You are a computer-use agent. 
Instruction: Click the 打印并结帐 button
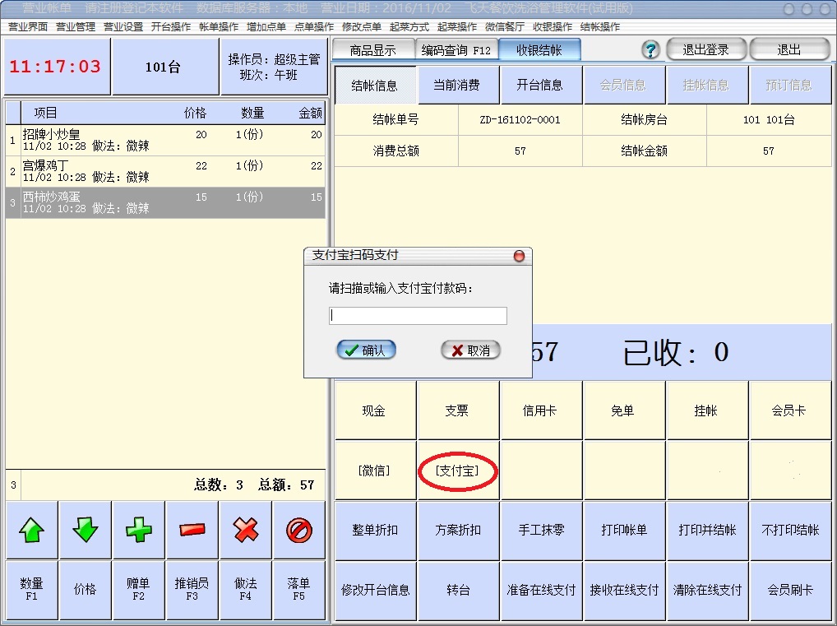[x=706, y=531]
